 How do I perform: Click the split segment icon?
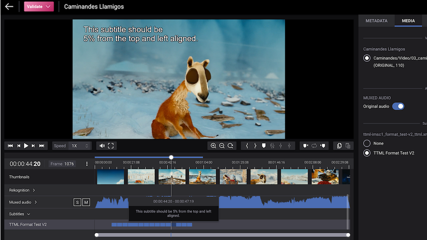(x=272, y=146)
